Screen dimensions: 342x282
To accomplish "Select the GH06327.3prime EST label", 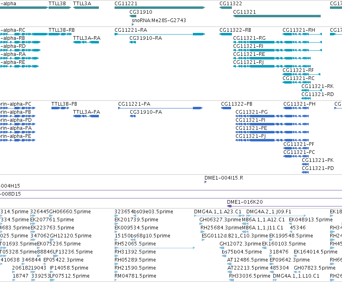I will pos(220,220).
